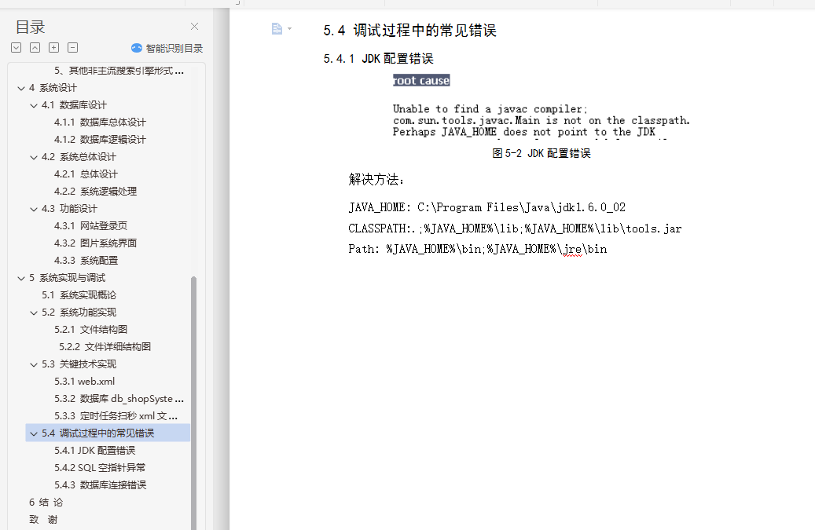
Task: Click the outline pane vertical scrollbar thumb
Action: tap(194, 403)
